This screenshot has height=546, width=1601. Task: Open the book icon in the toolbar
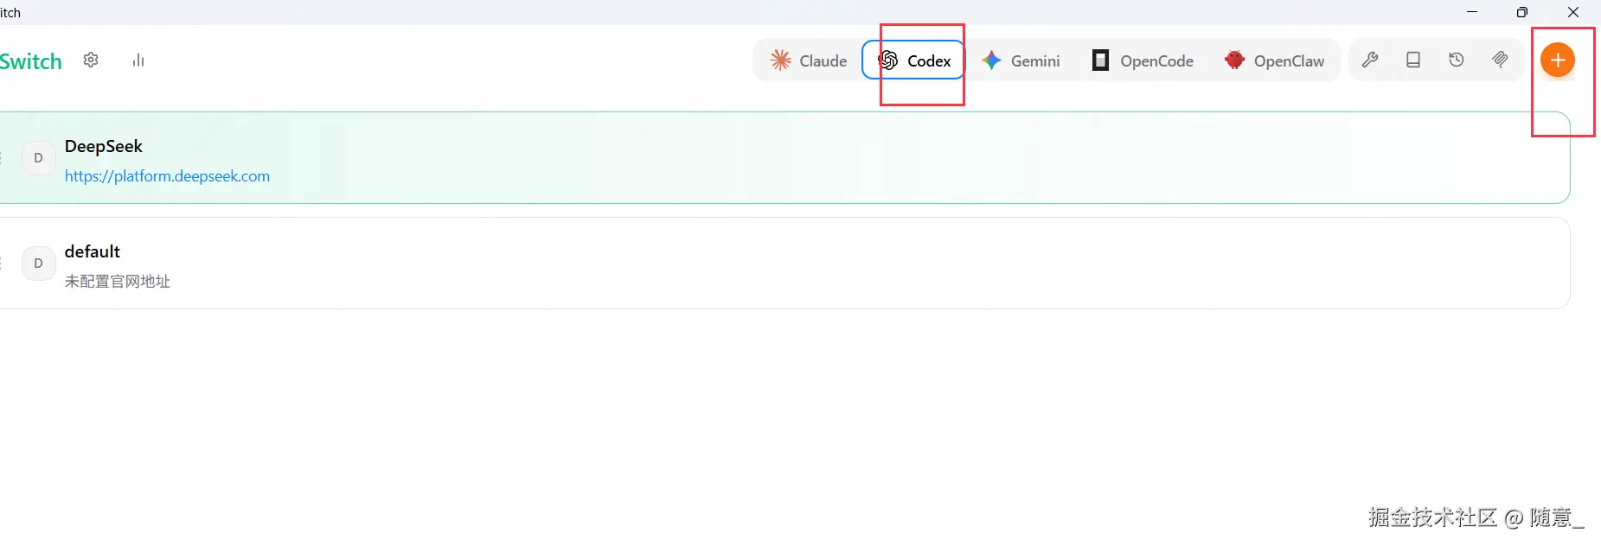(x=1413, y=60)
